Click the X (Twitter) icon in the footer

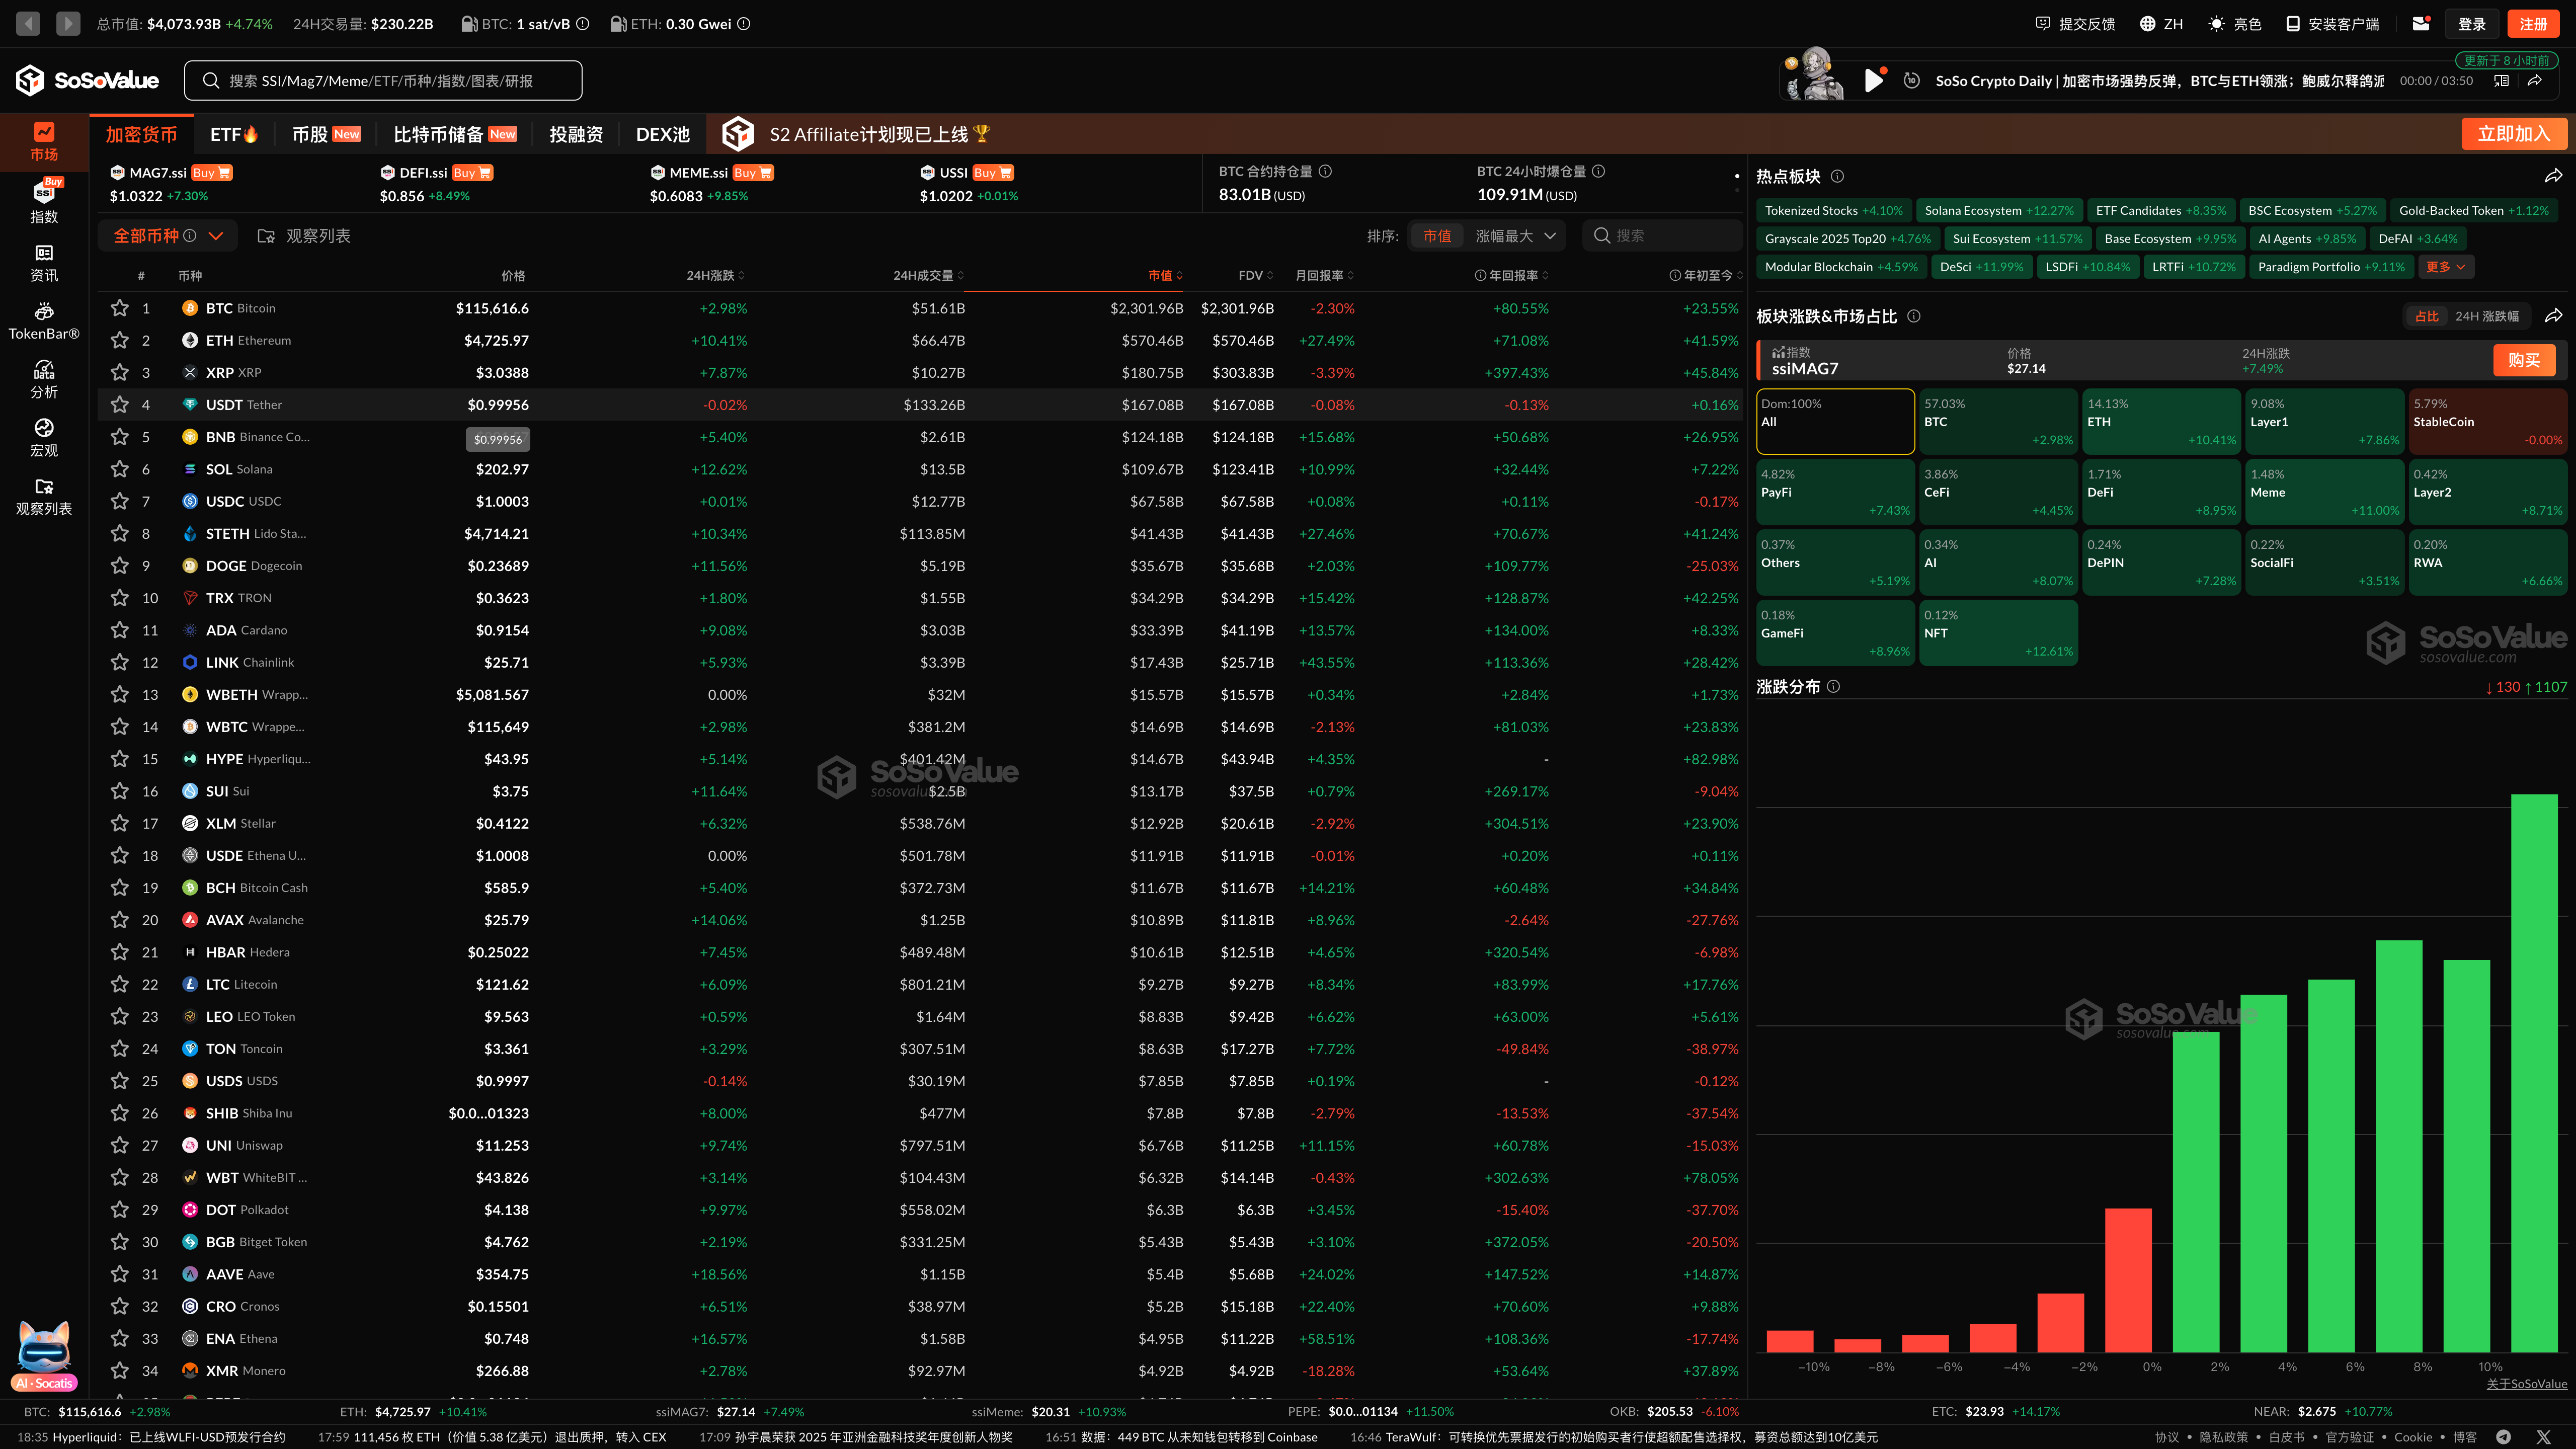(x=2544, y=1437)
